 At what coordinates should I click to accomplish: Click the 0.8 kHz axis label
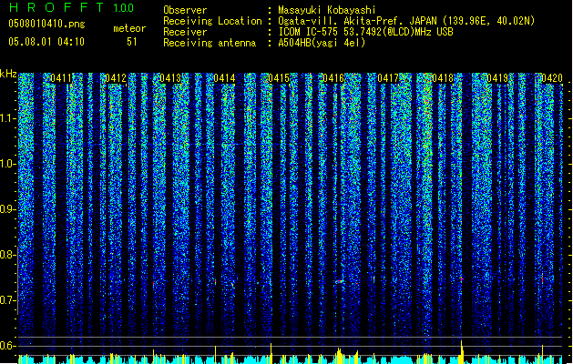(8, 255)
